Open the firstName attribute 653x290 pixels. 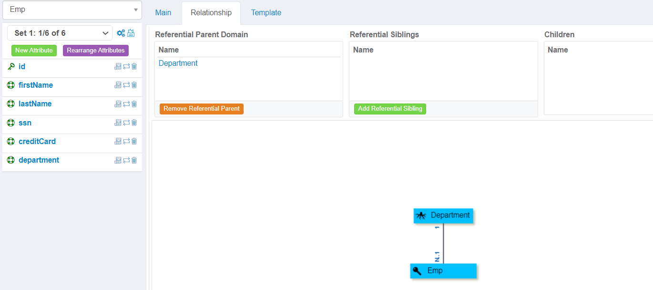click(36, 85)
